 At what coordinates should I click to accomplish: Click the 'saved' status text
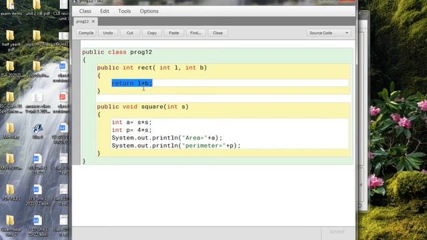tap(337, 231)
